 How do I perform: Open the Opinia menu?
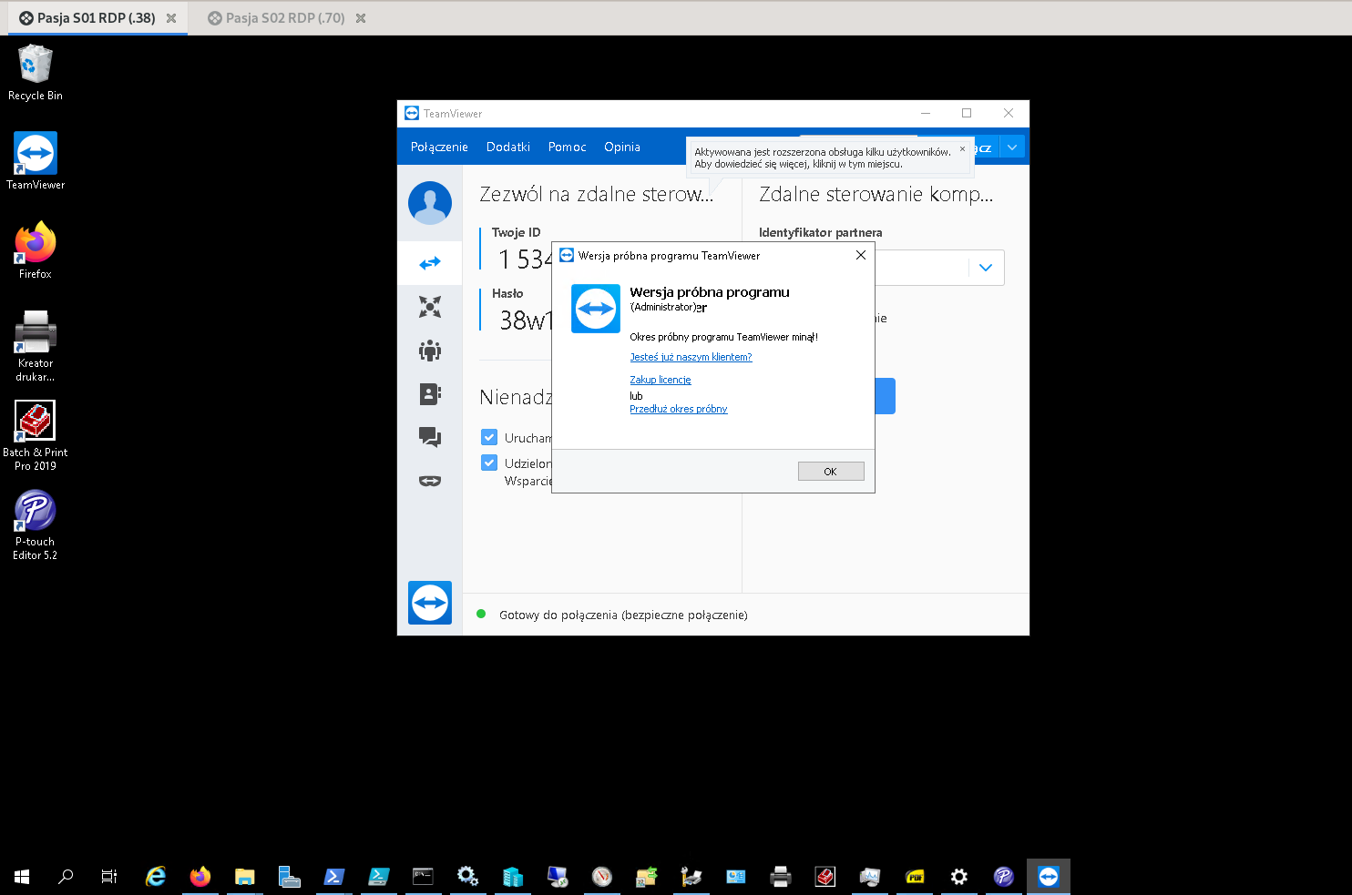pos(622,147)
